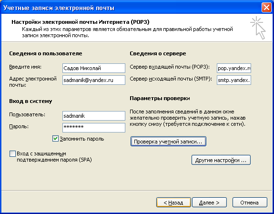This screenshot has width=274, height=214.
Task: Click the dialog title bar text
Action: [x=59, y=8]
